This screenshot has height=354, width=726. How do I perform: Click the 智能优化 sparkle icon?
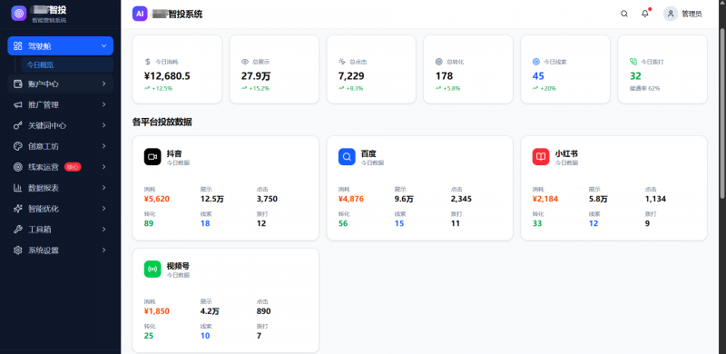(18, 209)
